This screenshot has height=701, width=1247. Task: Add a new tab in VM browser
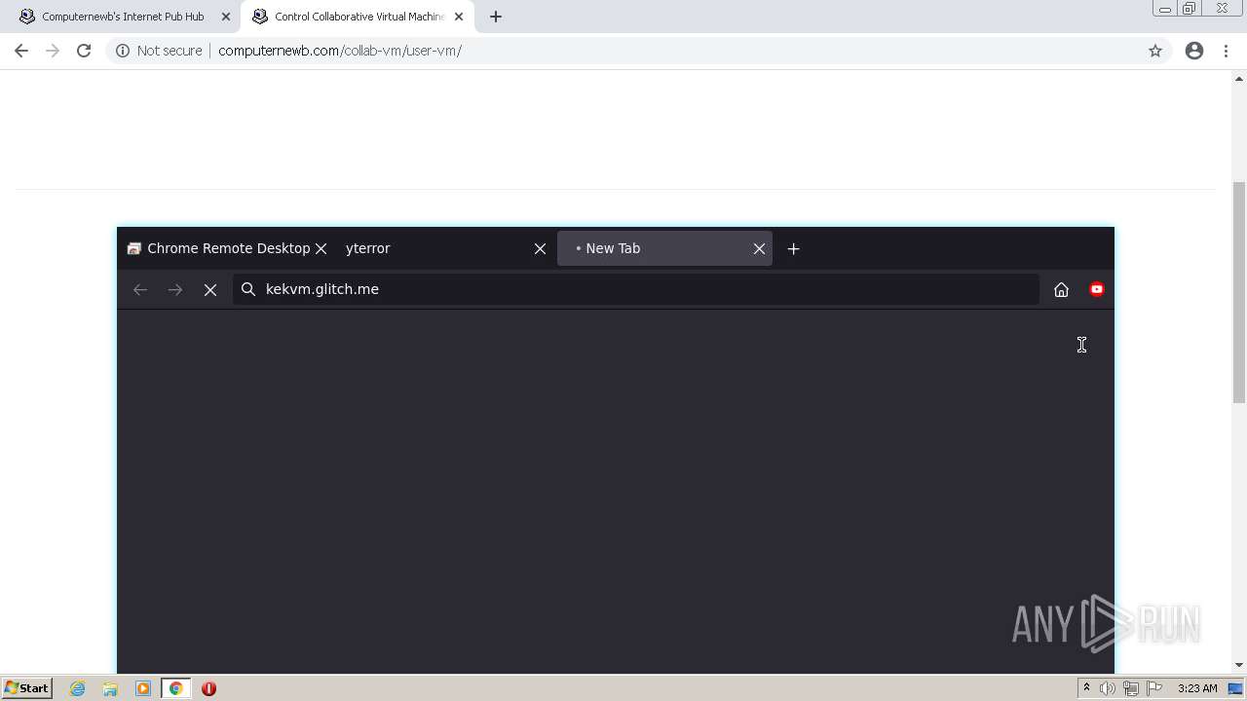pos(794,248)
